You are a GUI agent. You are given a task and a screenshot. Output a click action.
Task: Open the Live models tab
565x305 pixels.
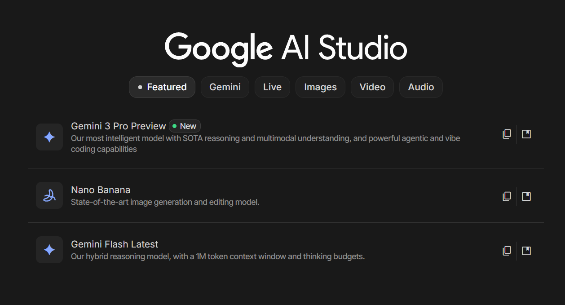point(272,87)
